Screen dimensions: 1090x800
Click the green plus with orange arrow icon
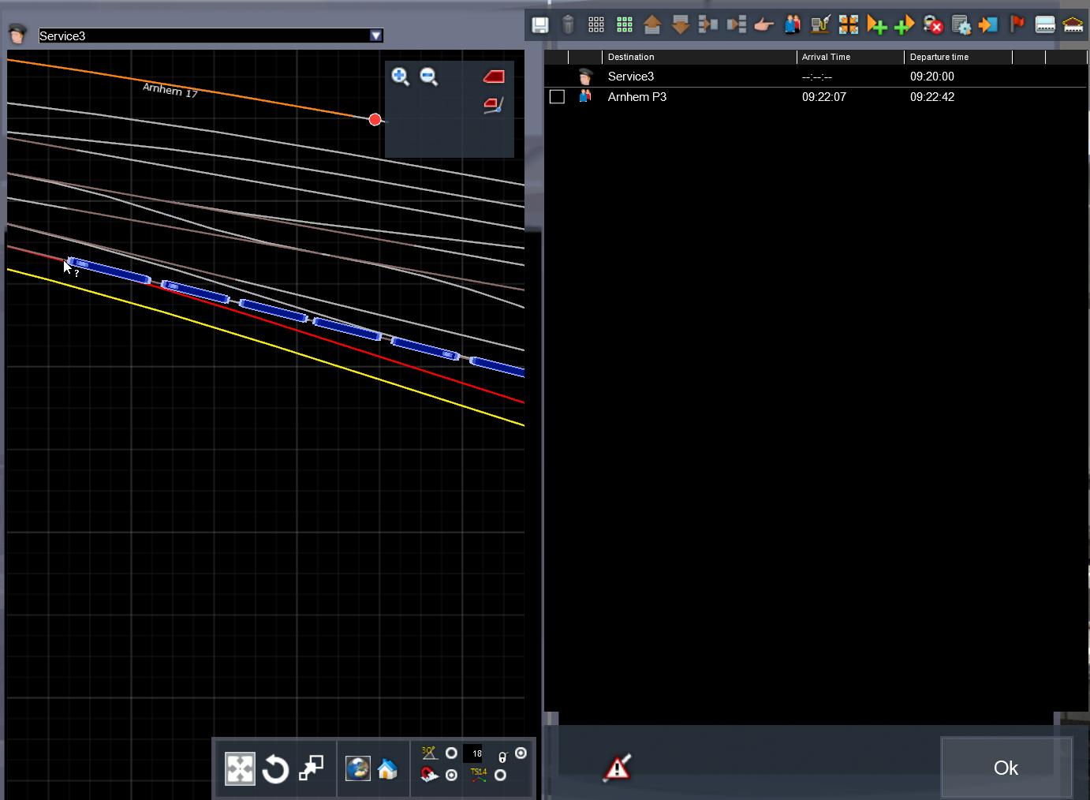tap(904, 25)
